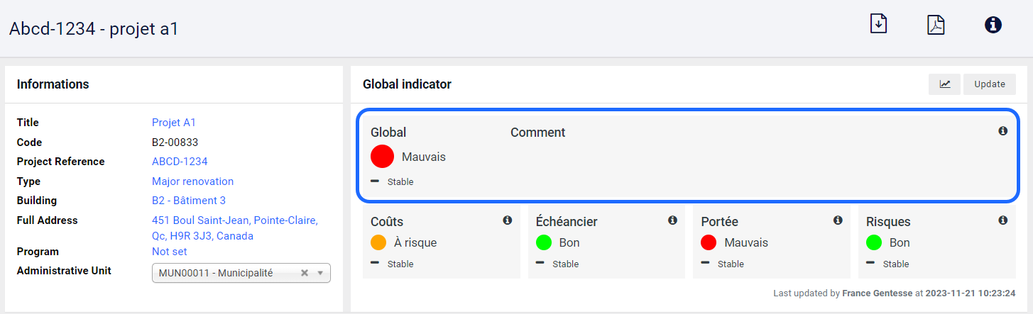Show info icon on Portée card
Screen dimensions: 1033x314
[x=838, y=220]
